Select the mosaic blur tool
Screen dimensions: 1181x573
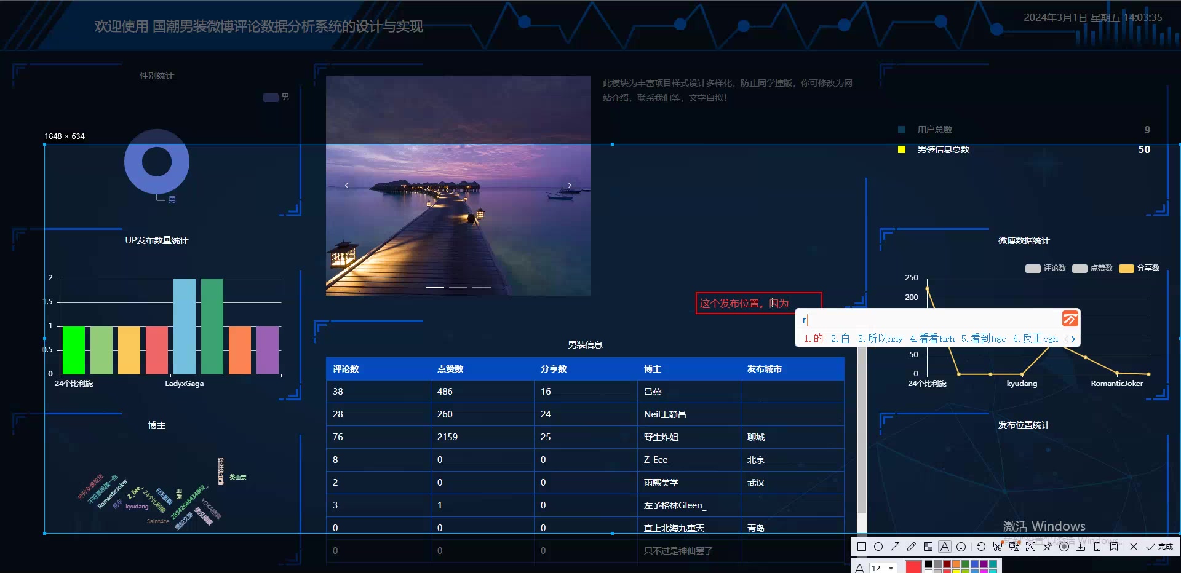[x=928, y=547]
